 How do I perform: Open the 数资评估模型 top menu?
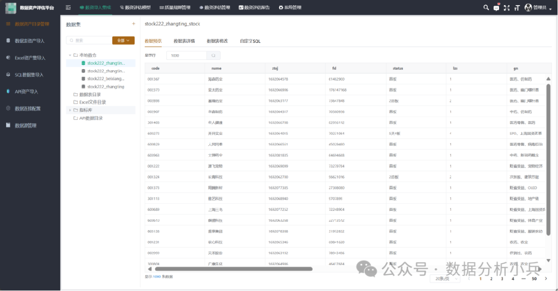(135, 7)
